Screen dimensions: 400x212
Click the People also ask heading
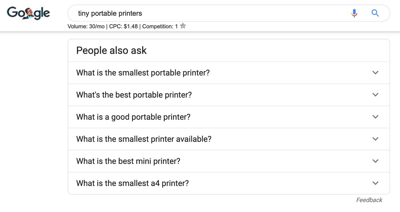pos(112,51)
